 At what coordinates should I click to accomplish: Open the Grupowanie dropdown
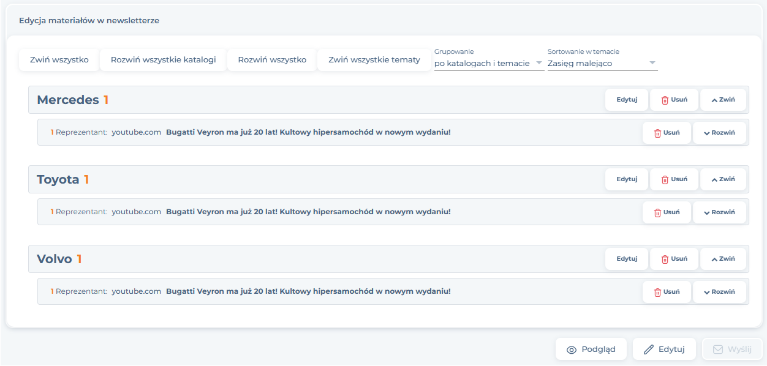488,64
